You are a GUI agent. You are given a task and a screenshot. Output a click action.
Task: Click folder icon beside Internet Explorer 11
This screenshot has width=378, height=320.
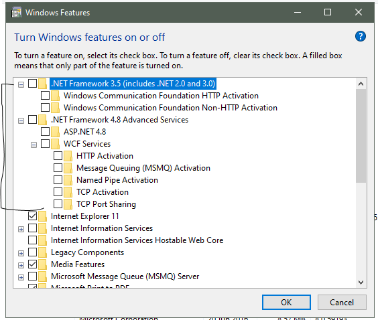(43, 216)
